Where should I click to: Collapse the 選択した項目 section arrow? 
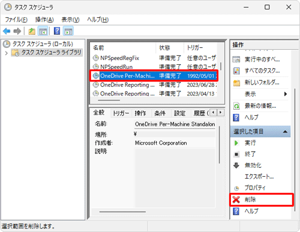click(285, 132)
